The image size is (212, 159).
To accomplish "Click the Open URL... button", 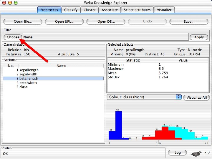I will [x=64, y=21].
